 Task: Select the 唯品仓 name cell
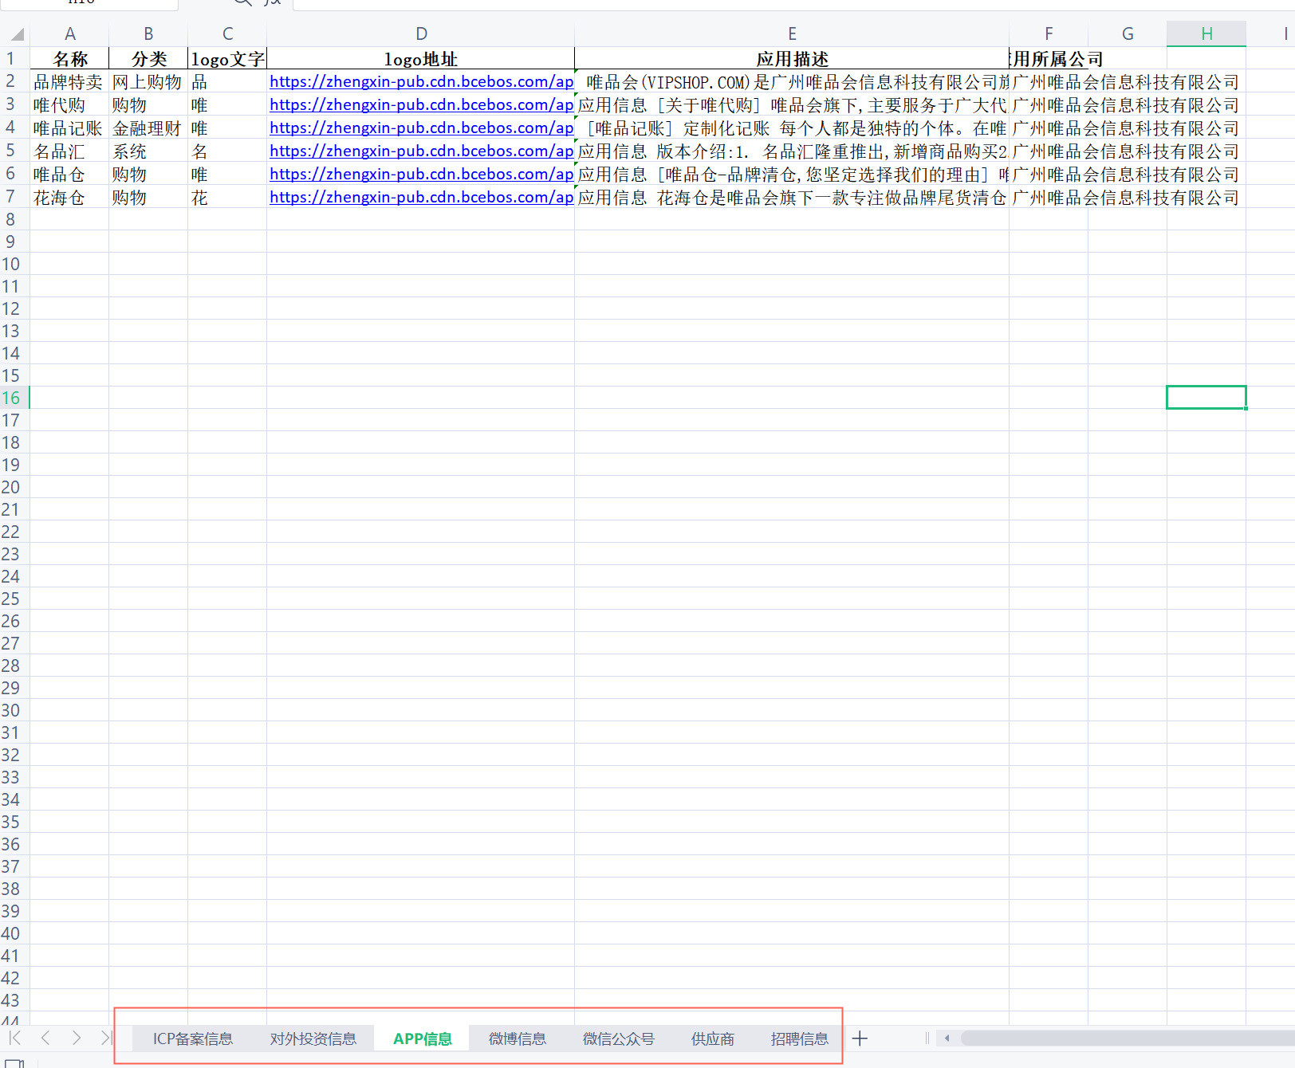pos(69,174)
